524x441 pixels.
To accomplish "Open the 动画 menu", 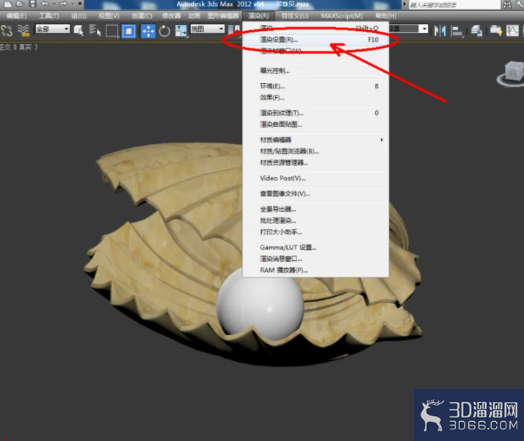I will tap(194, 15).
